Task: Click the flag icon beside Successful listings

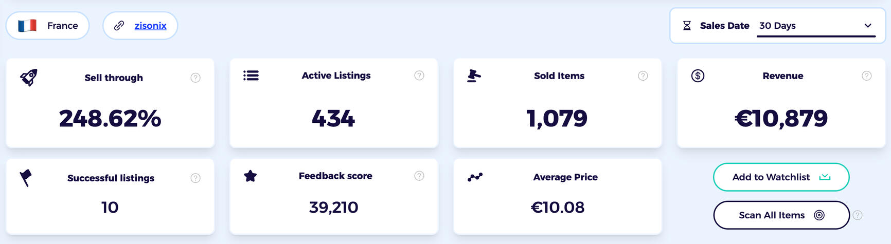Action: click(26, 178)
